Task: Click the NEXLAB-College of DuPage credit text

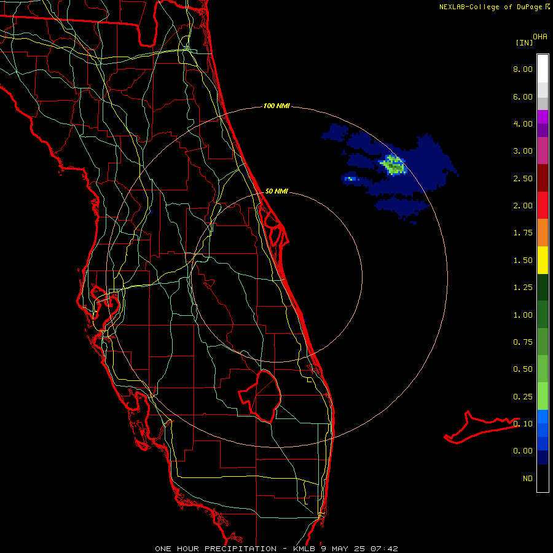Action: (490, 7)
